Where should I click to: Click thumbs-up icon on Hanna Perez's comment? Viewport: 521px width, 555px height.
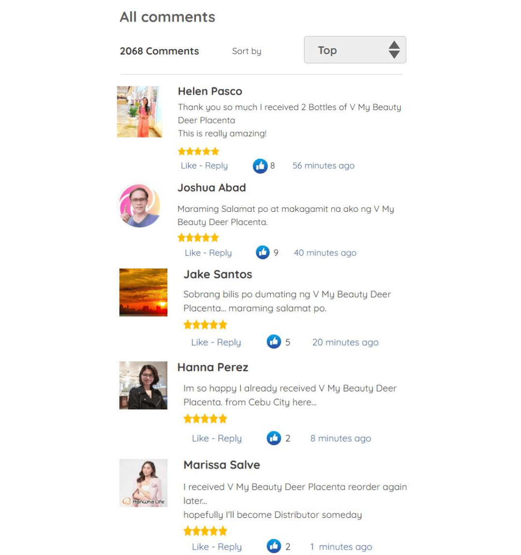tap(274, 438)
